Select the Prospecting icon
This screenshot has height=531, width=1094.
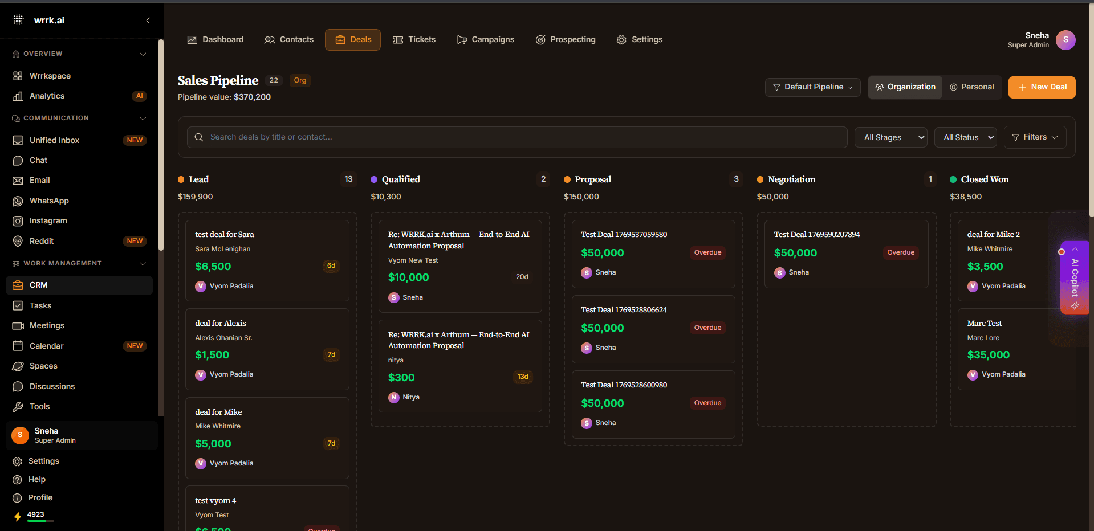(565, 39)
